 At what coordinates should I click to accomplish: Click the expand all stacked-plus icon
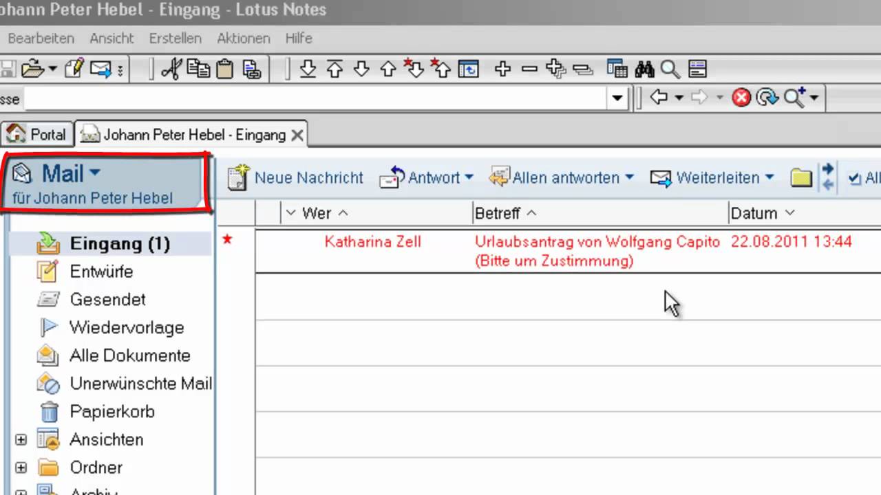(555, 69)
